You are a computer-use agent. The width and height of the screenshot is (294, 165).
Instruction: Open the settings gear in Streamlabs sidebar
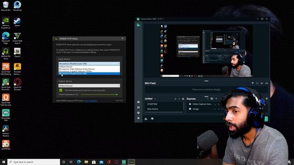coord(138,118)
